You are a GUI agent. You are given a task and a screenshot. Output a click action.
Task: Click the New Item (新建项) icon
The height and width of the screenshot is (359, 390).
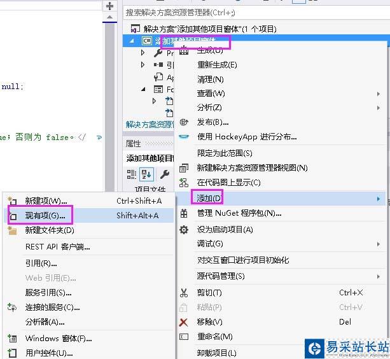(x=12, y=201)
